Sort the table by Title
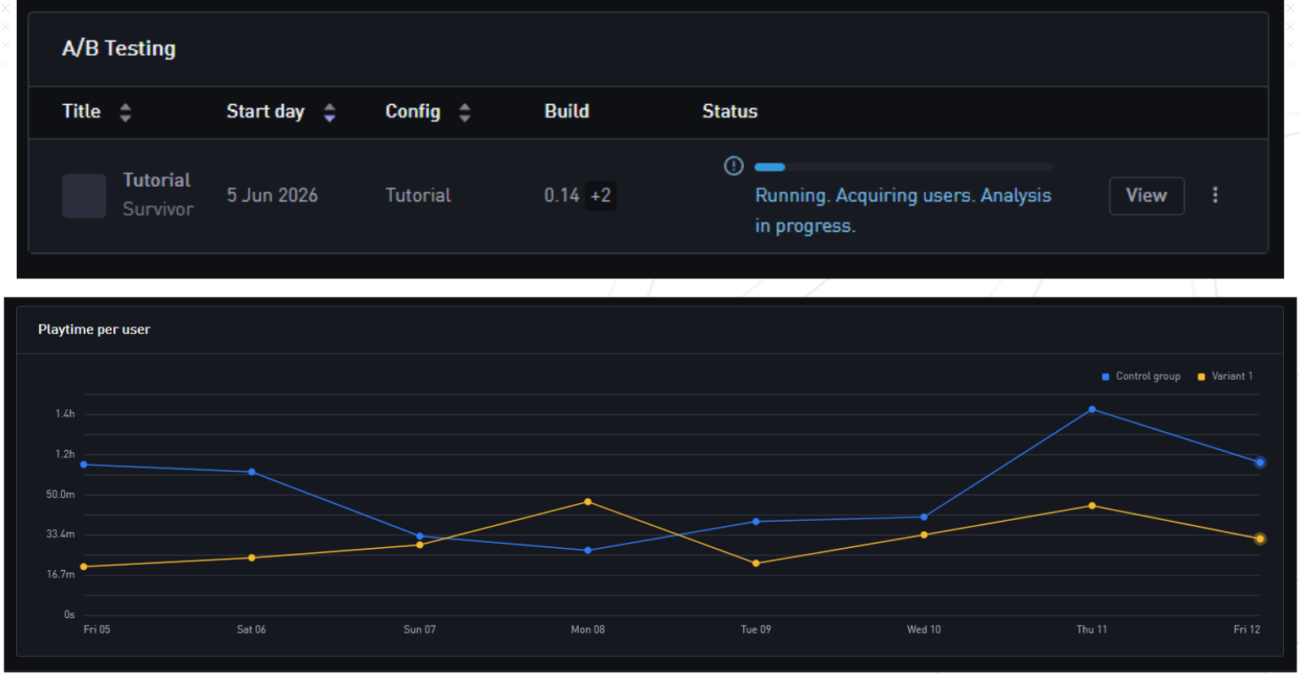 pyautogui.click(x=125, y=112)
